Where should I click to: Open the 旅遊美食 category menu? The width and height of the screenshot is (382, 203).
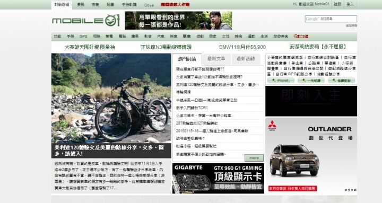[x=281, y=36]
